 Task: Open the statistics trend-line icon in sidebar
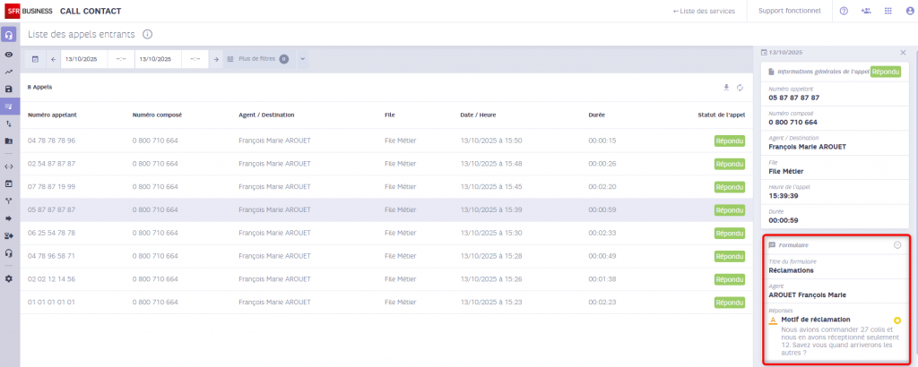tap(9, 72)
